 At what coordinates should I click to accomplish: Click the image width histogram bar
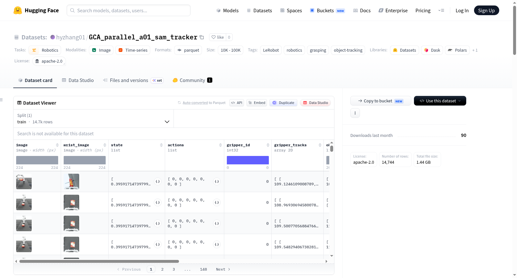[x=37, y=160]
